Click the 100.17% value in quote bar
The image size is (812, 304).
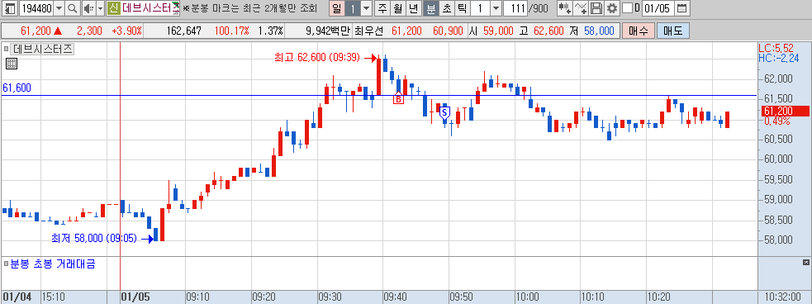click(x=231, y=31)
